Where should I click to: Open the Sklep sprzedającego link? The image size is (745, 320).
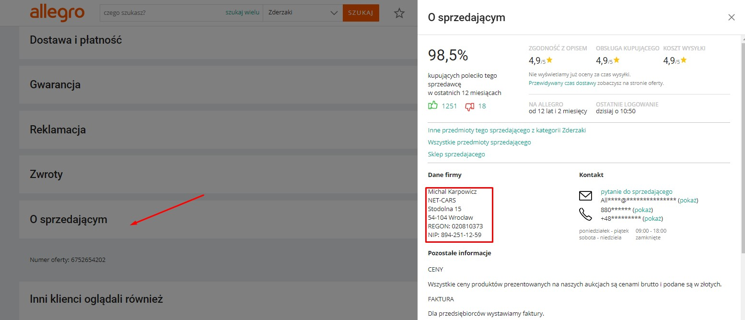[x=456, y=154]
